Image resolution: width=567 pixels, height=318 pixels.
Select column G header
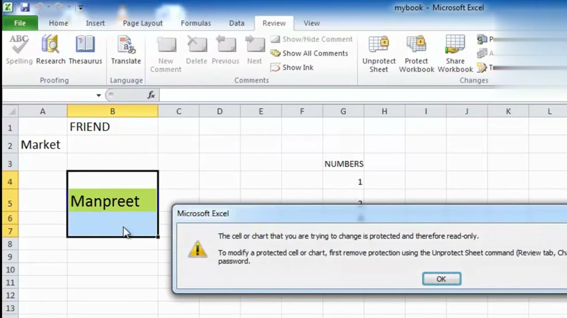(343, 112)
